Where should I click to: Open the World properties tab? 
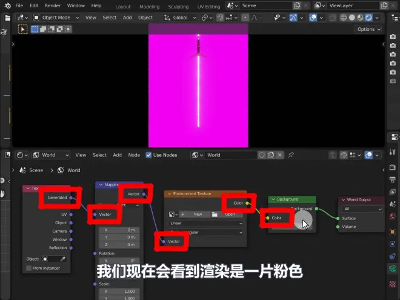[393, 216]
